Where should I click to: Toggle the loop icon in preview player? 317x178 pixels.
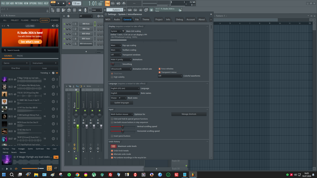coord(16,169)
